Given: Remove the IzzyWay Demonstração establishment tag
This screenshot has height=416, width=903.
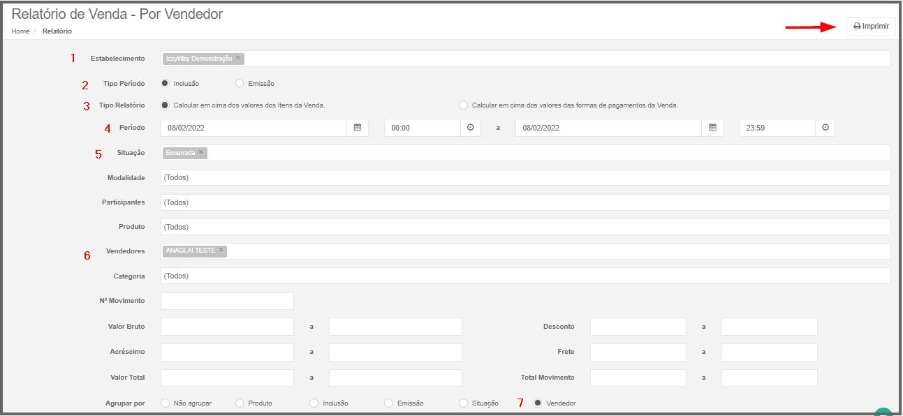Looking at the screenshot, I should point(238,58).
